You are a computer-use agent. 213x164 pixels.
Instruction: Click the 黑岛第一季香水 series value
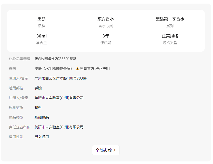tap(170, 19)
